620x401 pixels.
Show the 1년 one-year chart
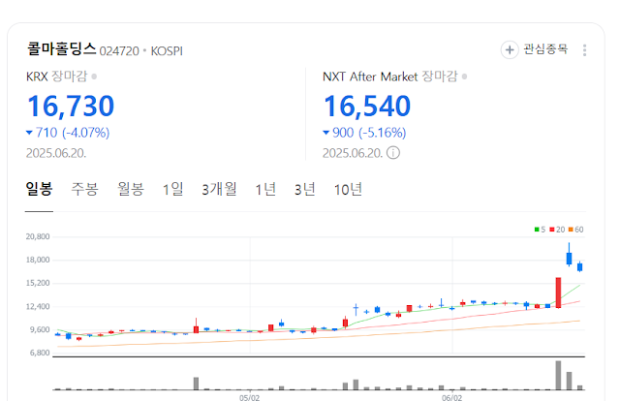pyautogui.click(x=265, y=189)
